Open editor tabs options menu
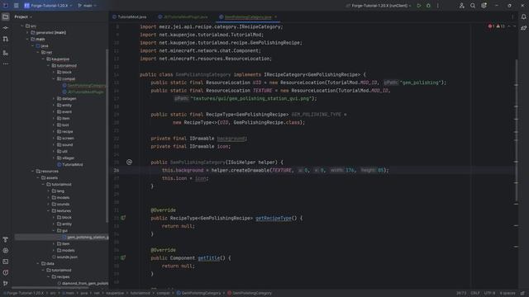This screenshot has height=297, width=529. tap(512, 16)
